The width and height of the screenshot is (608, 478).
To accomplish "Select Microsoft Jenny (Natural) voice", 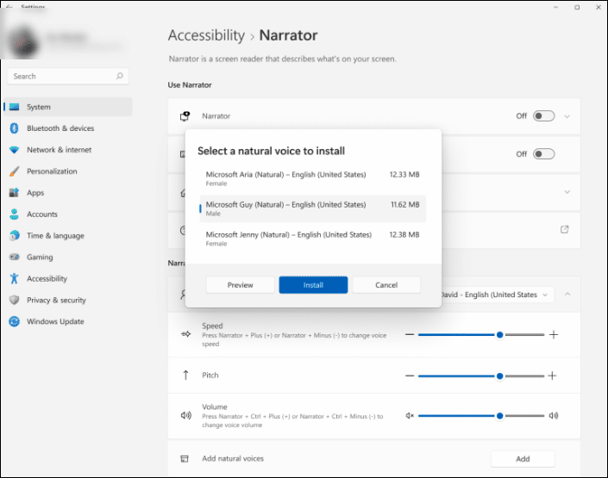I will 312,239.
